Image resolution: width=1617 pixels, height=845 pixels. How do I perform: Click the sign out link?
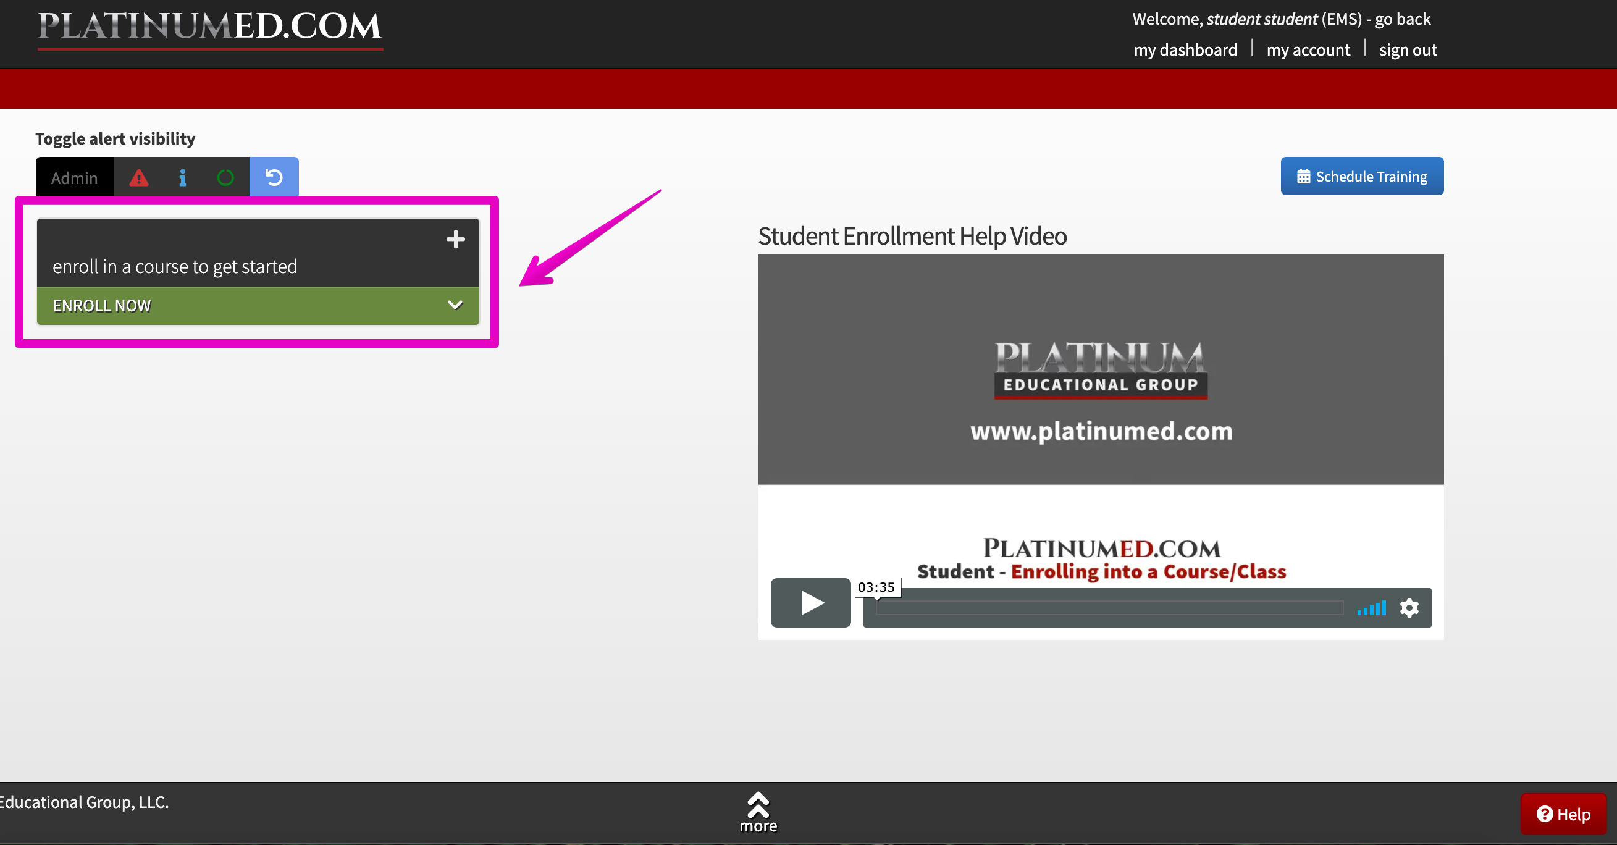click(x=1408, y=49)
